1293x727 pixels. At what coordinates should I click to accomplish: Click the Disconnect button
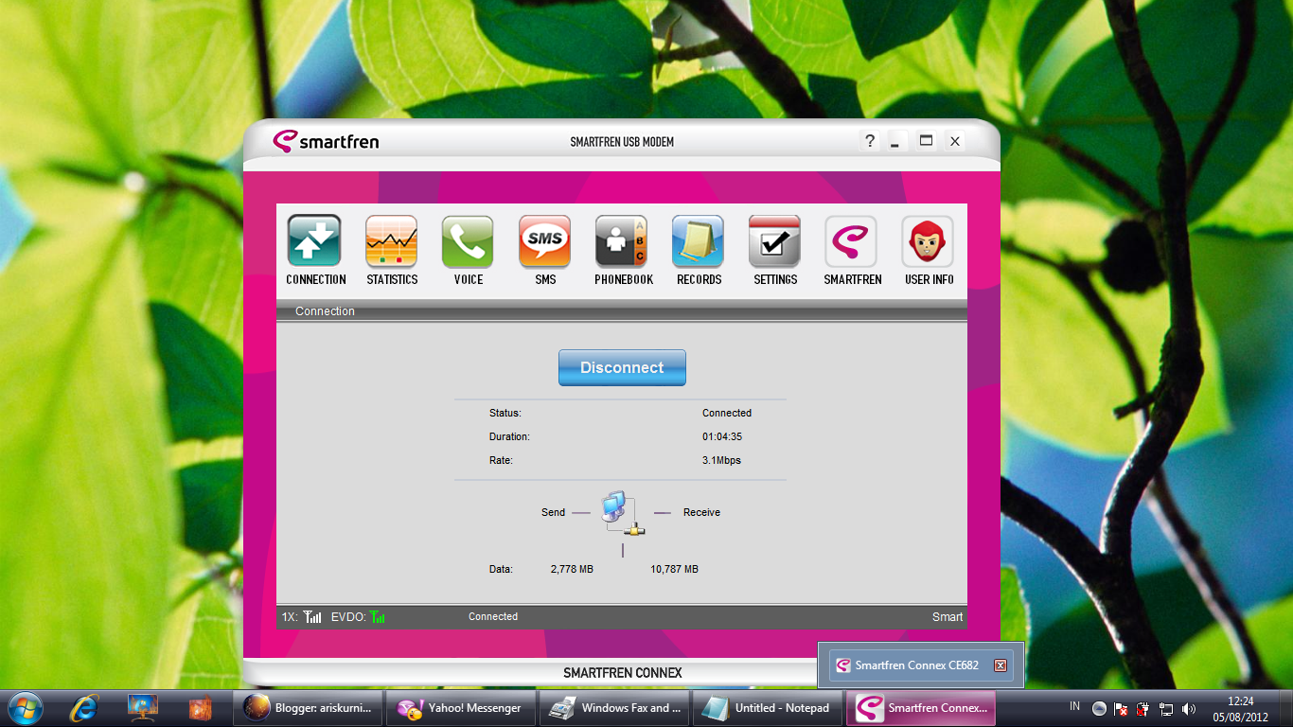(622, 367)
